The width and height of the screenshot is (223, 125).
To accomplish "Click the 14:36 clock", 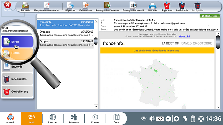I will pos(213,119).
